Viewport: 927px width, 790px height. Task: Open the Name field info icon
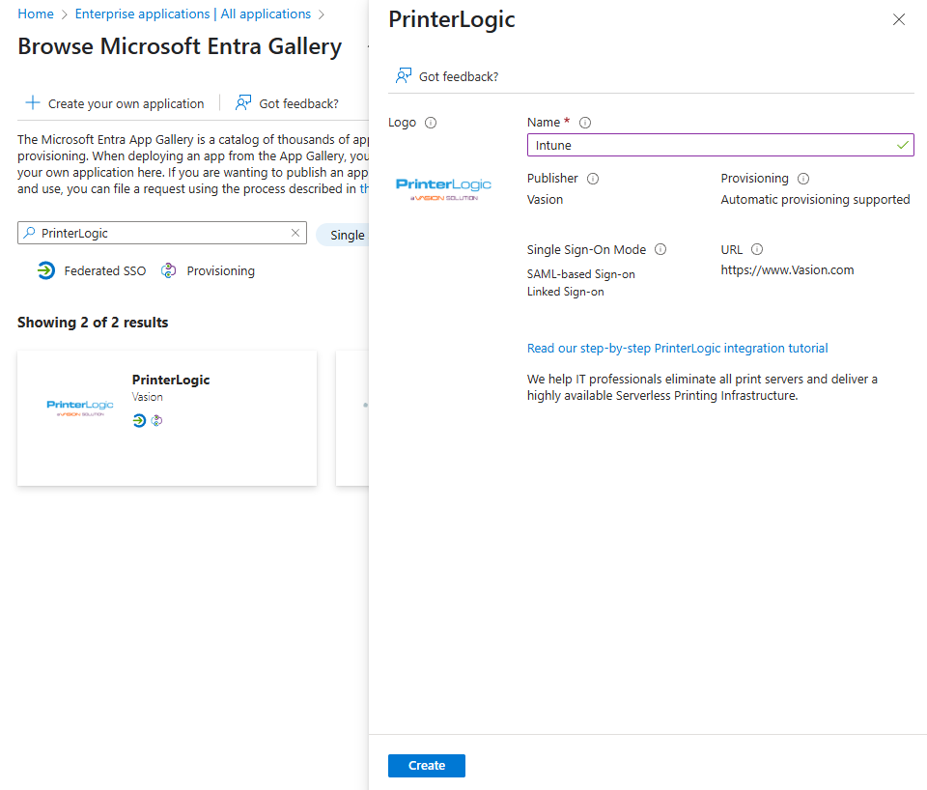coord(585,123)
